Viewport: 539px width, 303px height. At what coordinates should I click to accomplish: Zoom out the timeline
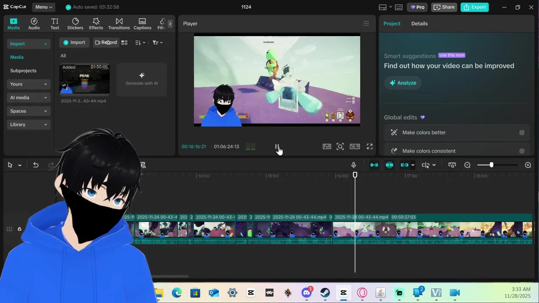(467, 165)
